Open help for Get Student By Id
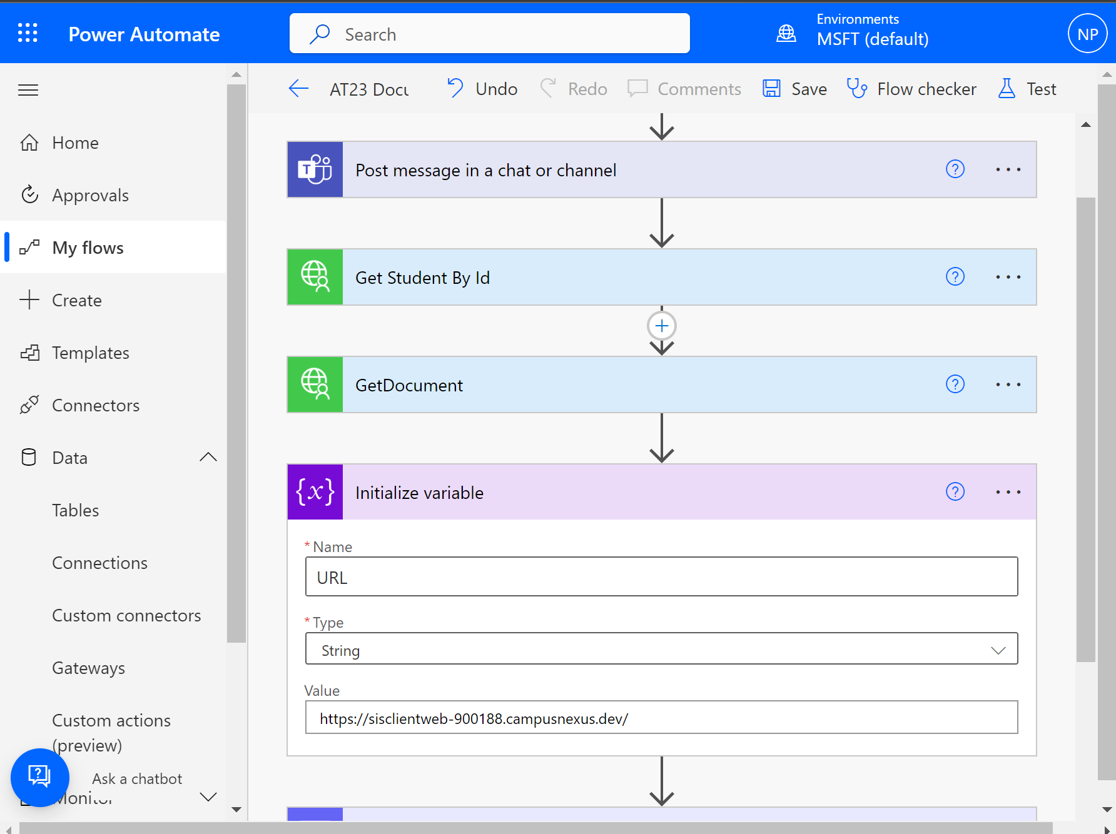This screenshot has width=1116, height=834. 955,276
